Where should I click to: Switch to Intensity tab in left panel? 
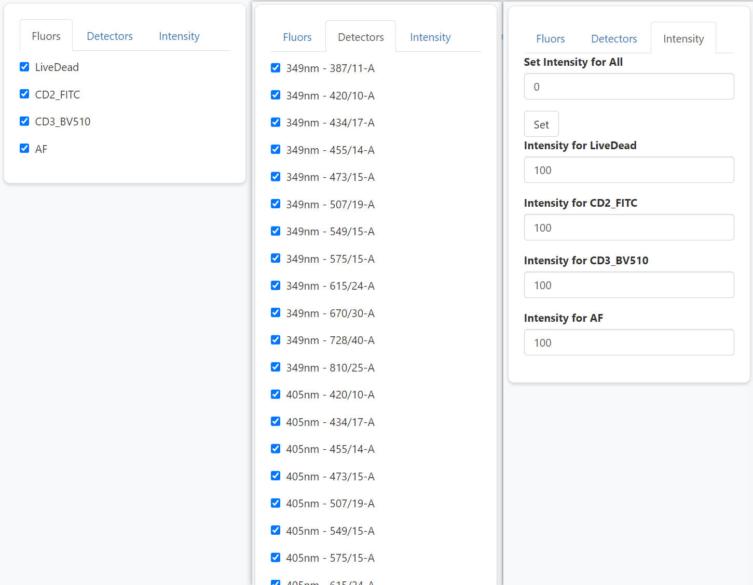[179, 36]
